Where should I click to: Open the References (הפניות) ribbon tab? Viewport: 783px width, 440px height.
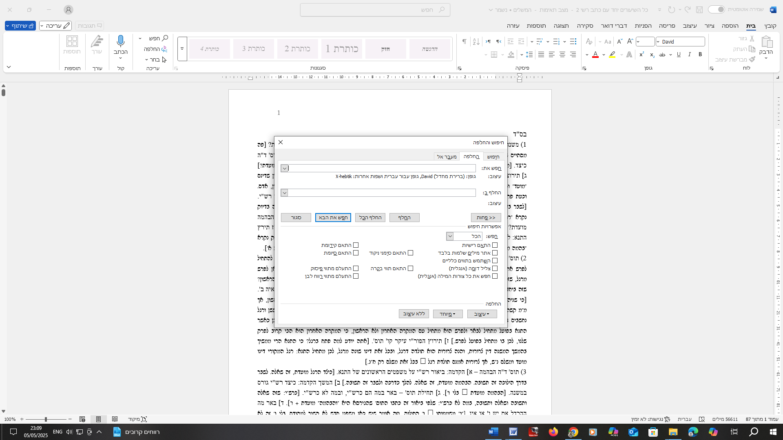(643, 26)
